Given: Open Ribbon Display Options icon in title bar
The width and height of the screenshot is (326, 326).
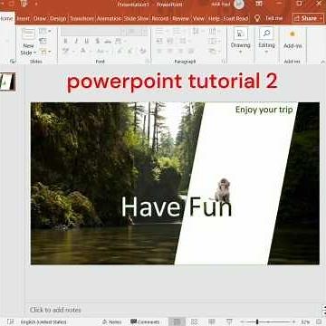Looking at the screenshot, I should pyautogui.click(x=259, y=4).
